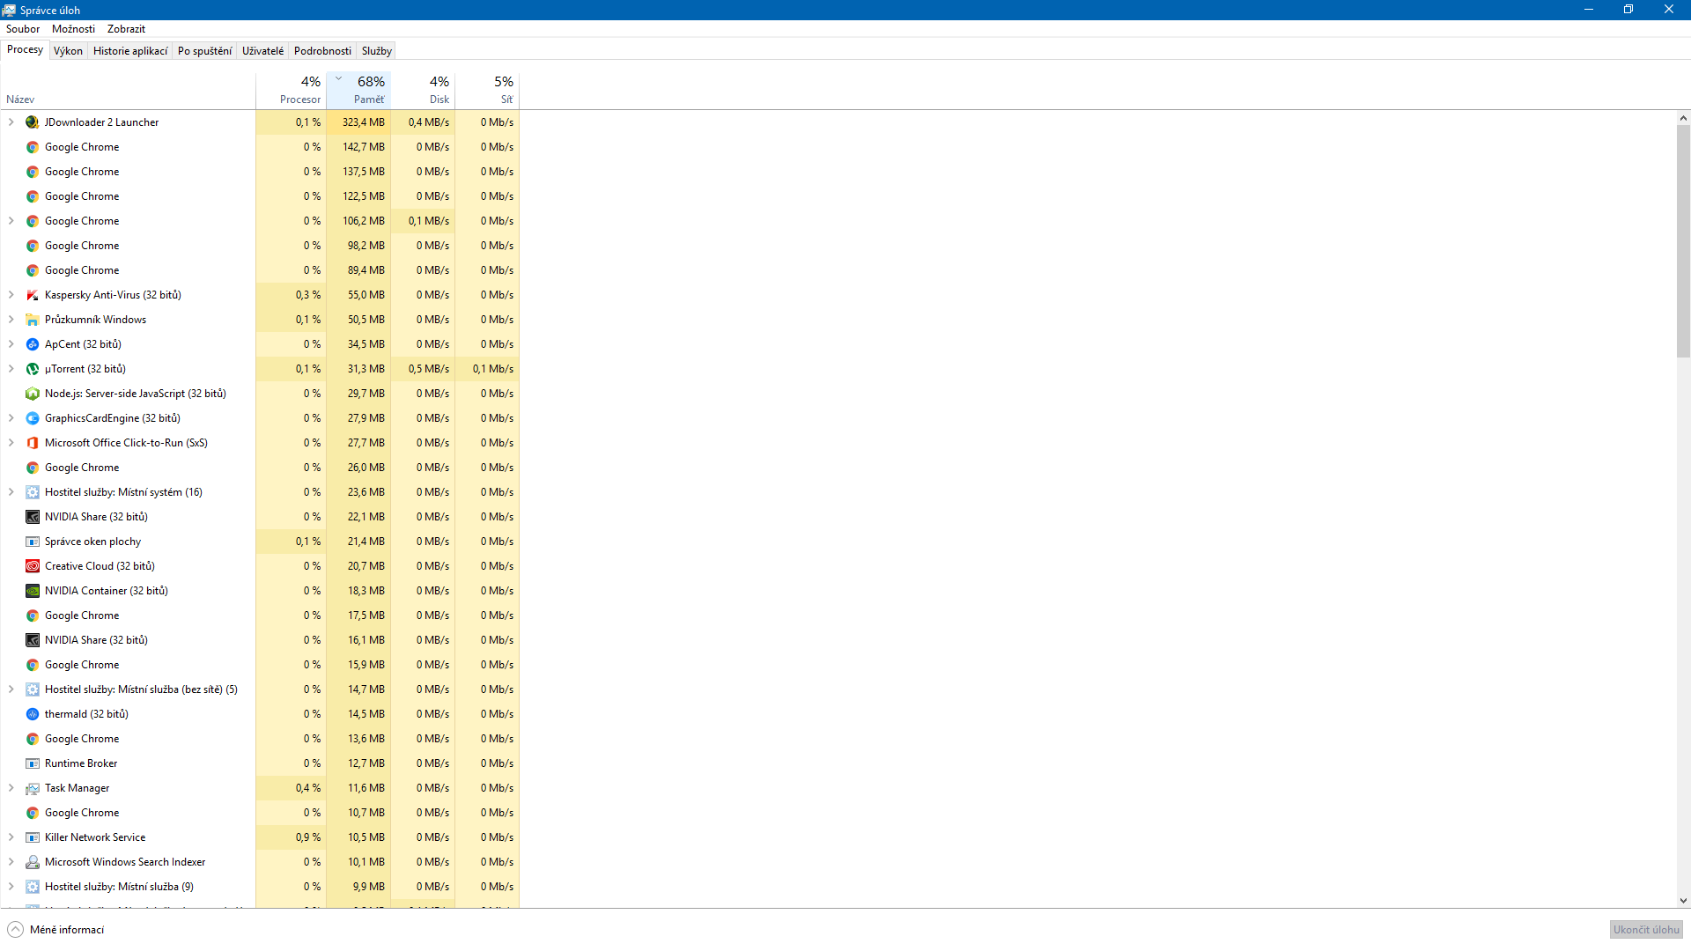Click the Creative Cloud process icon
Screen dimensions: 1691x951
(x=33, y=566)
